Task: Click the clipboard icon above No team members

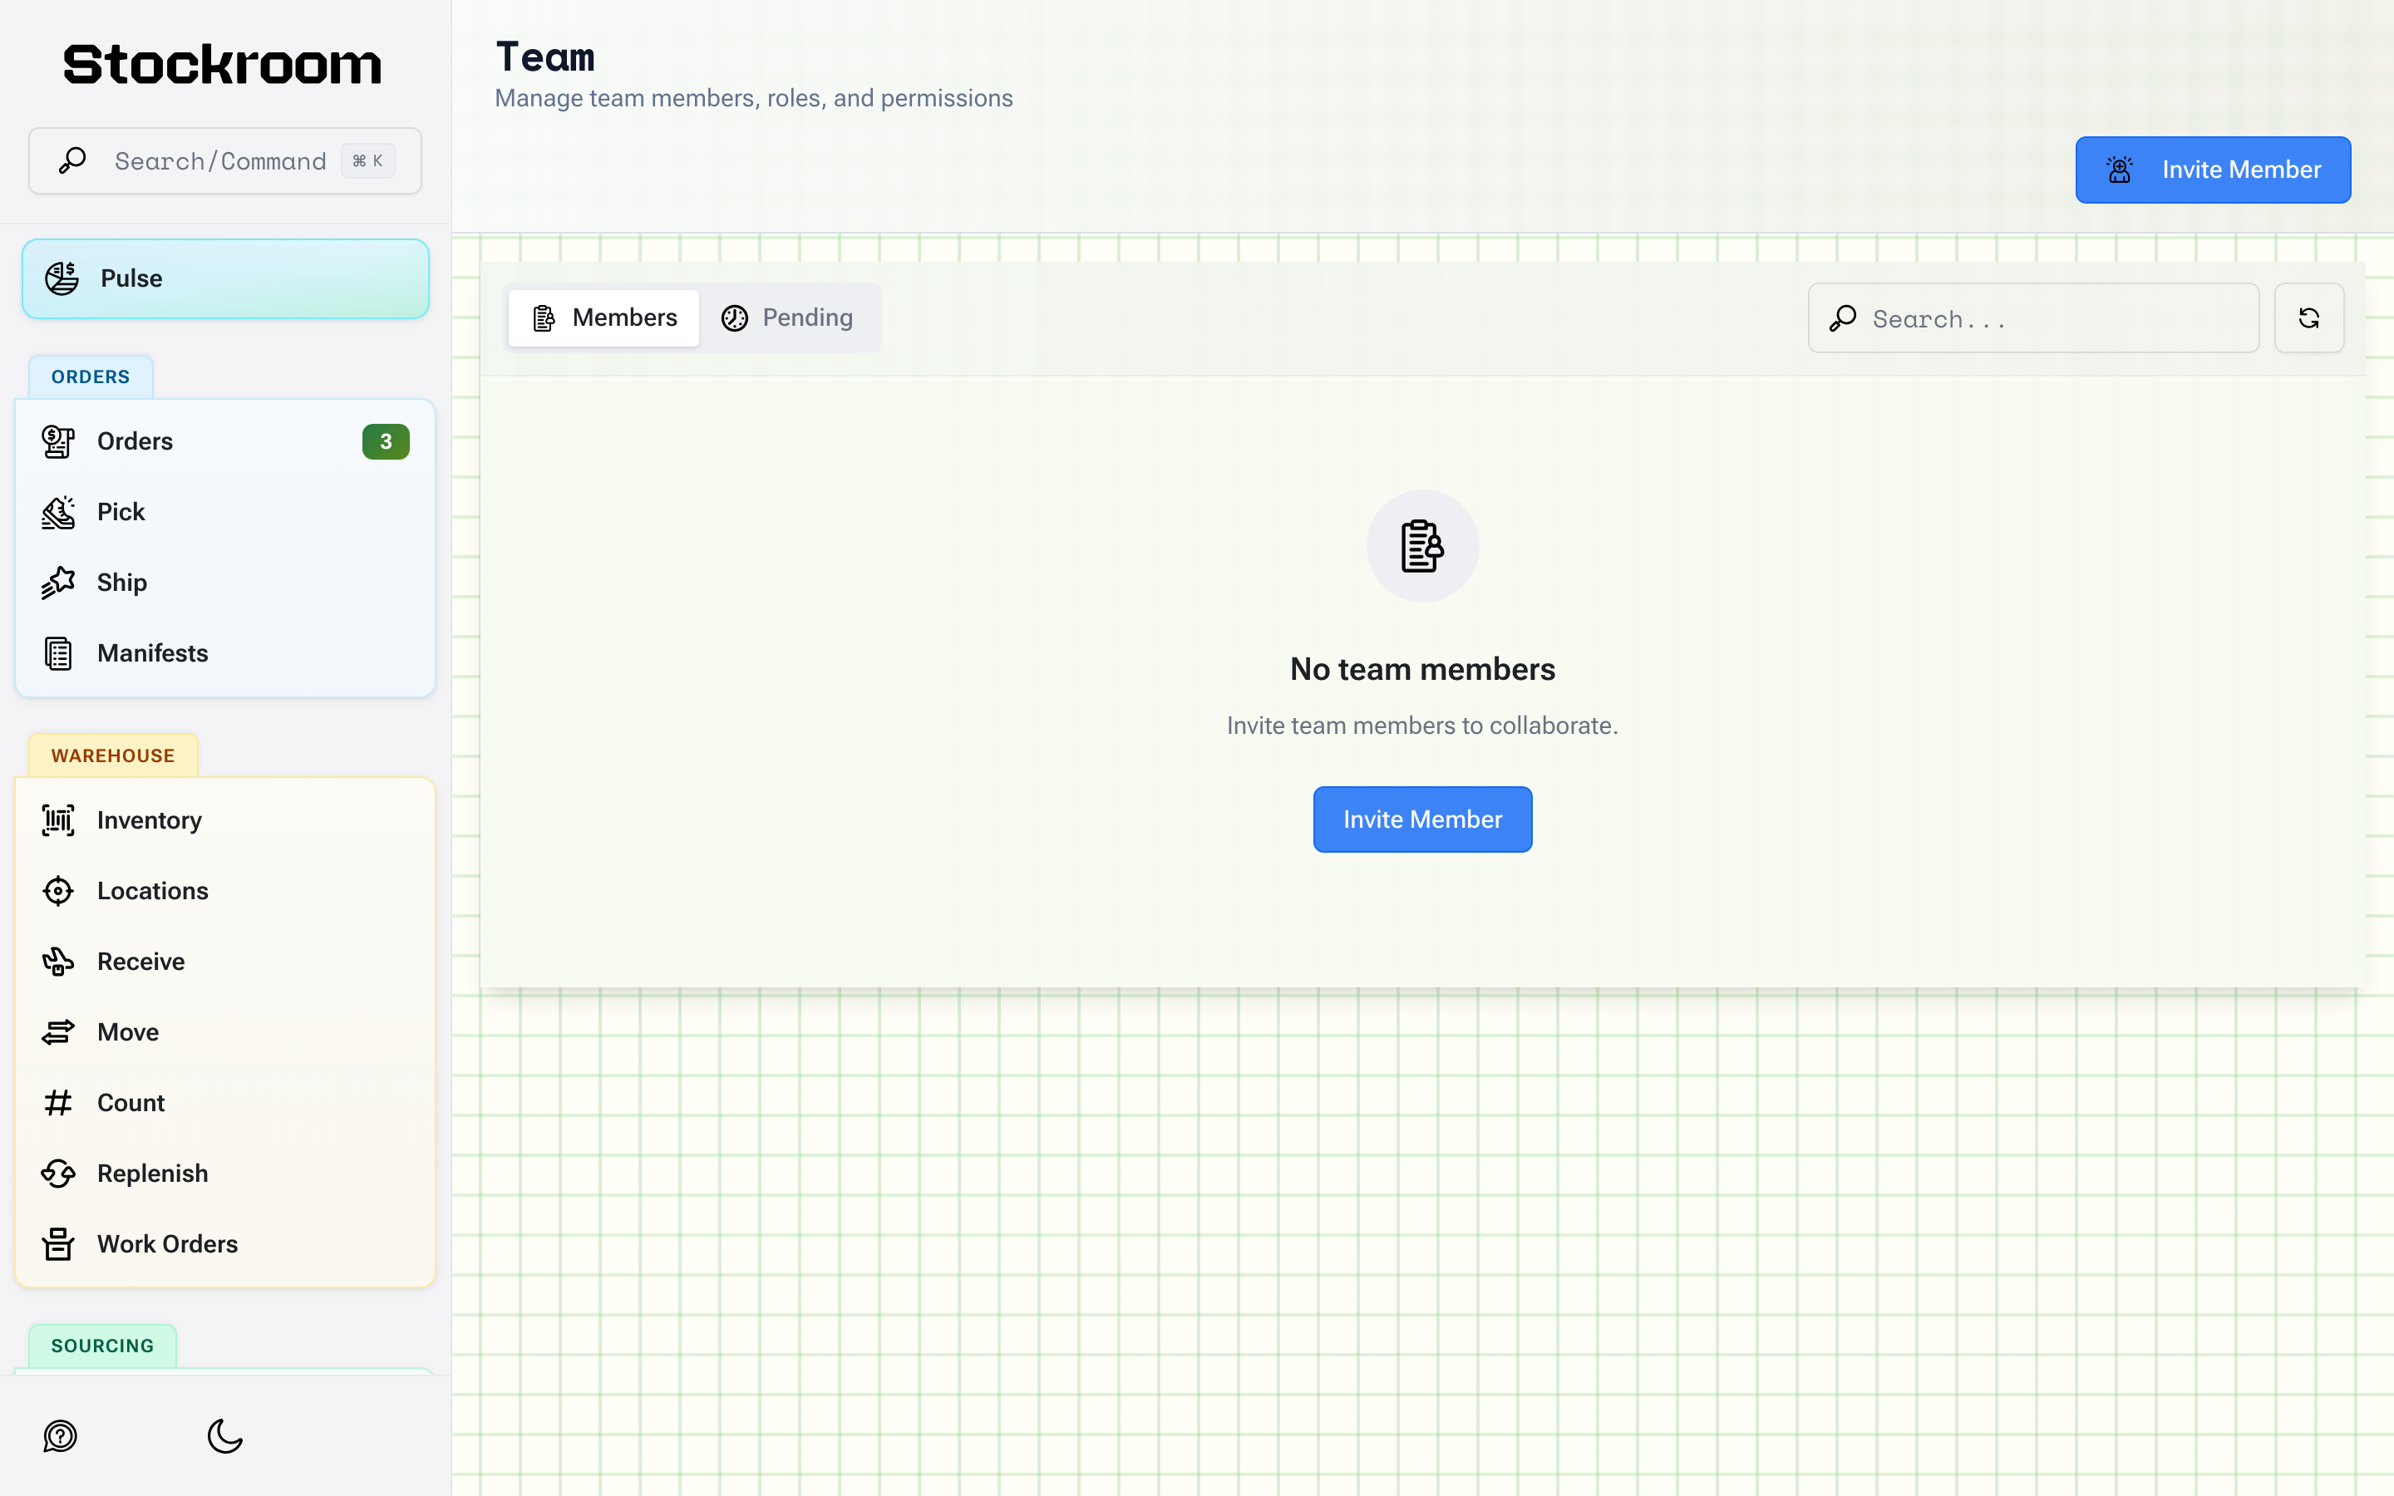Action: (x=1422, y=546)
